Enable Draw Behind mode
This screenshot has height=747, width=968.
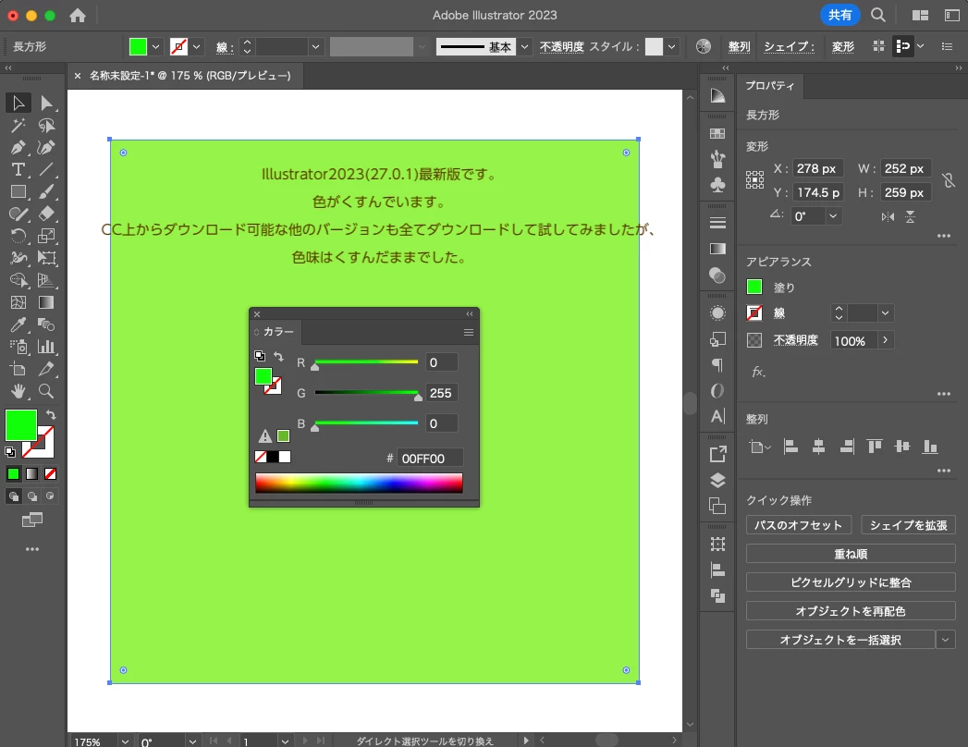click(32, 496)
